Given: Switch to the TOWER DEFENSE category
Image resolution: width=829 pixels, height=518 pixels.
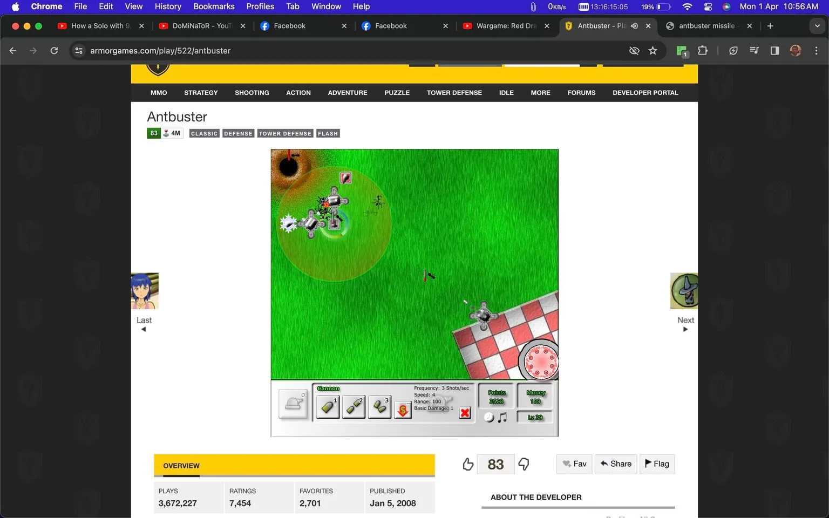Looking at the screenshot, I should click(454, 92).
